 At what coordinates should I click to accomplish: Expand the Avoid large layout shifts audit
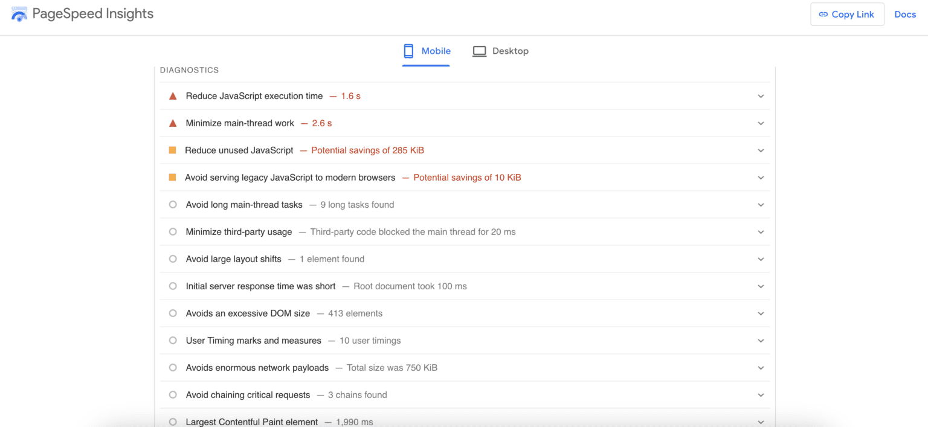(x=761, y=258)
